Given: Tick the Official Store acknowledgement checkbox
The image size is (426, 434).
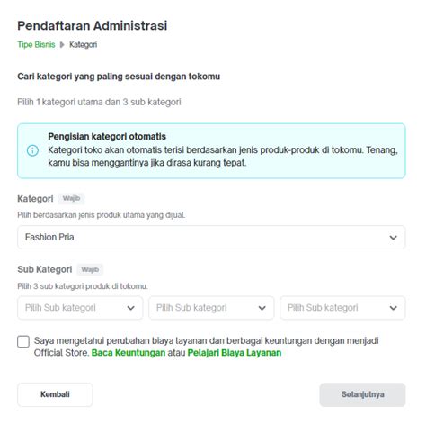Looking at the screenshot, I should click(23, 341).
